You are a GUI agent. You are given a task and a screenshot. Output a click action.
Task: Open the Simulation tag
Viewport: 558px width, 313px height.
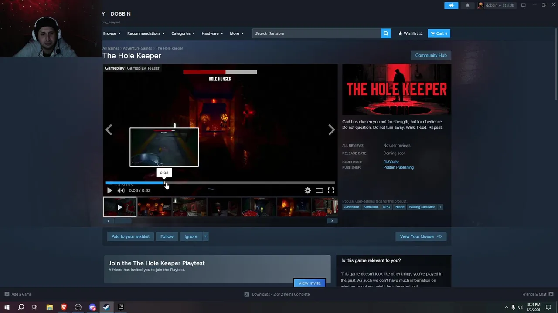tap(371, 207)
